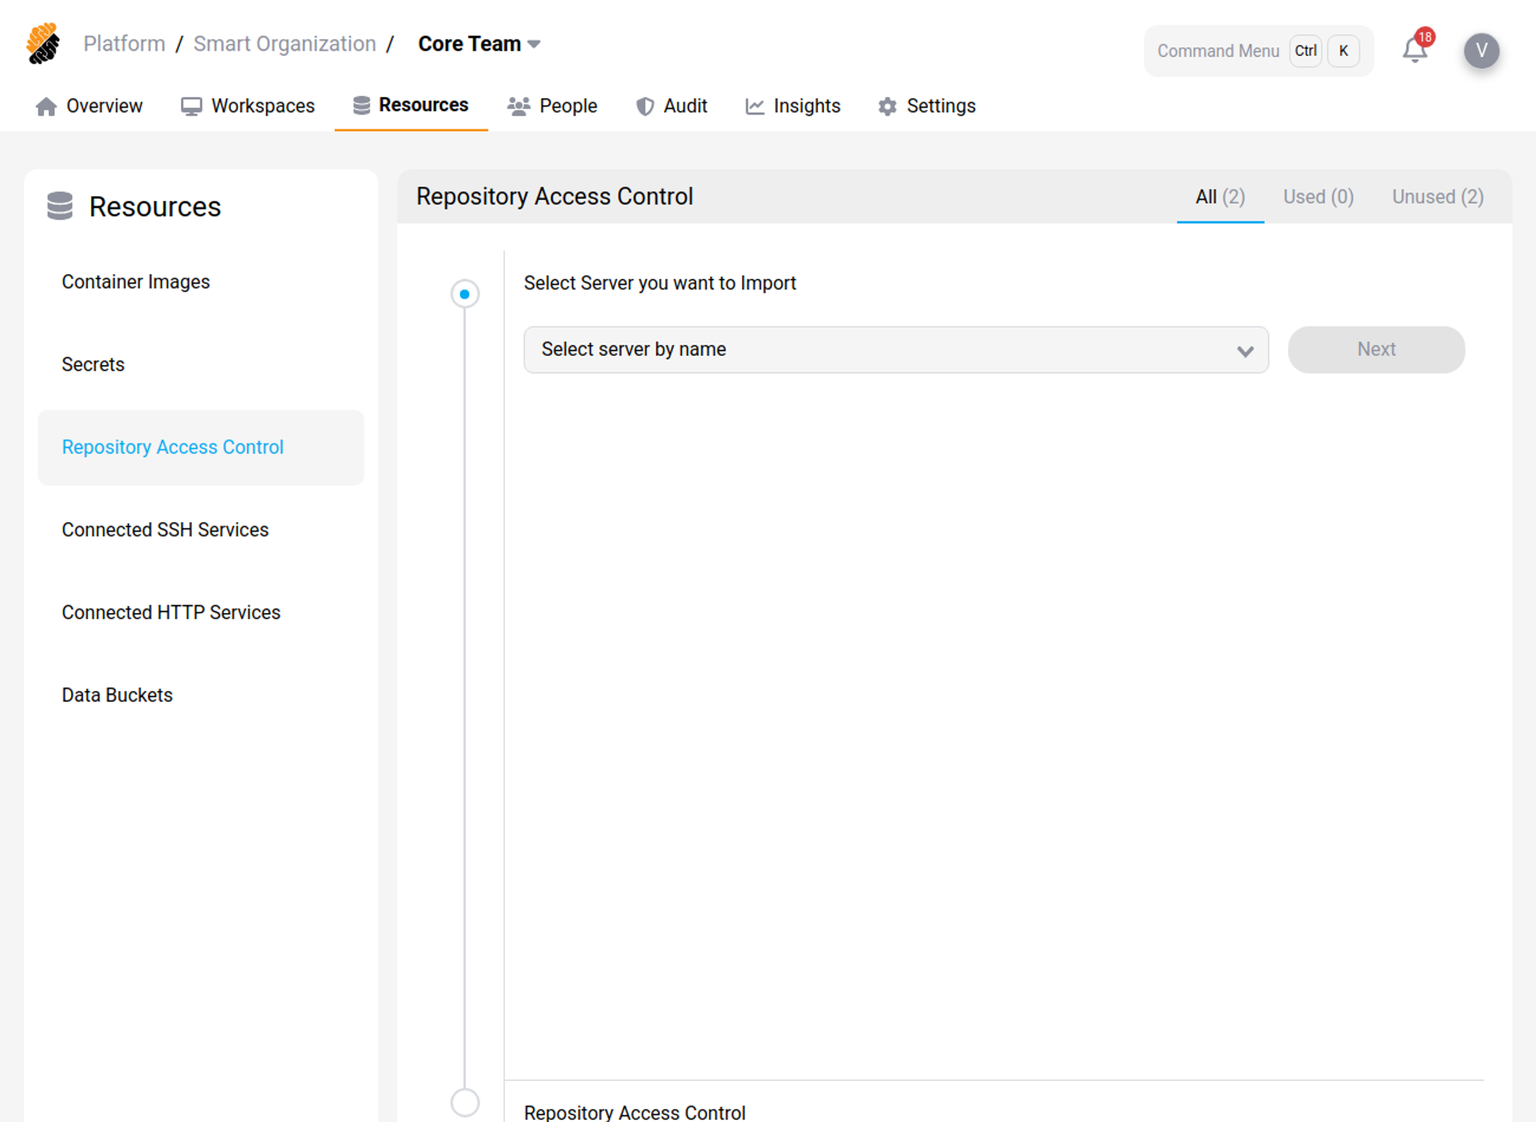Image resolution: width=1536 pixels, height=1122 pixels.
Task: Select the Resources tab
Action: tap(411, 105)
